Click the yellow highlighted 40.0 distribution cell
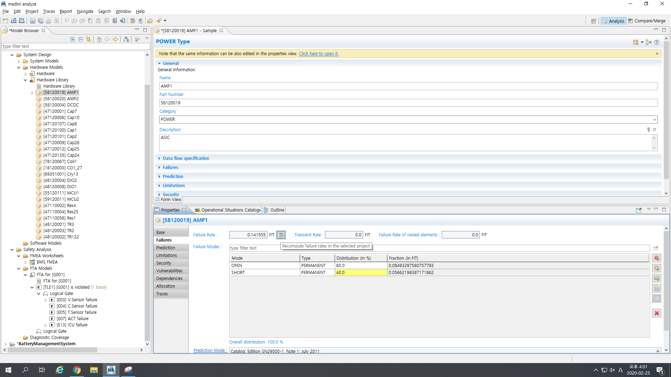 click(361, 273)
